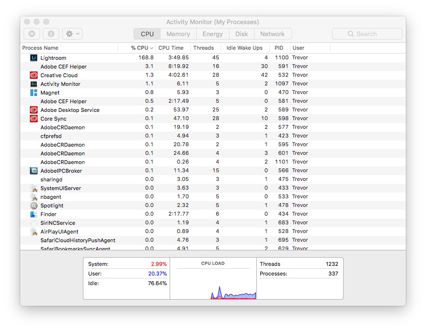Viewport: 426px width, 330px height.
Task: Click the Threads 1232 count
Action: point(332,264)
